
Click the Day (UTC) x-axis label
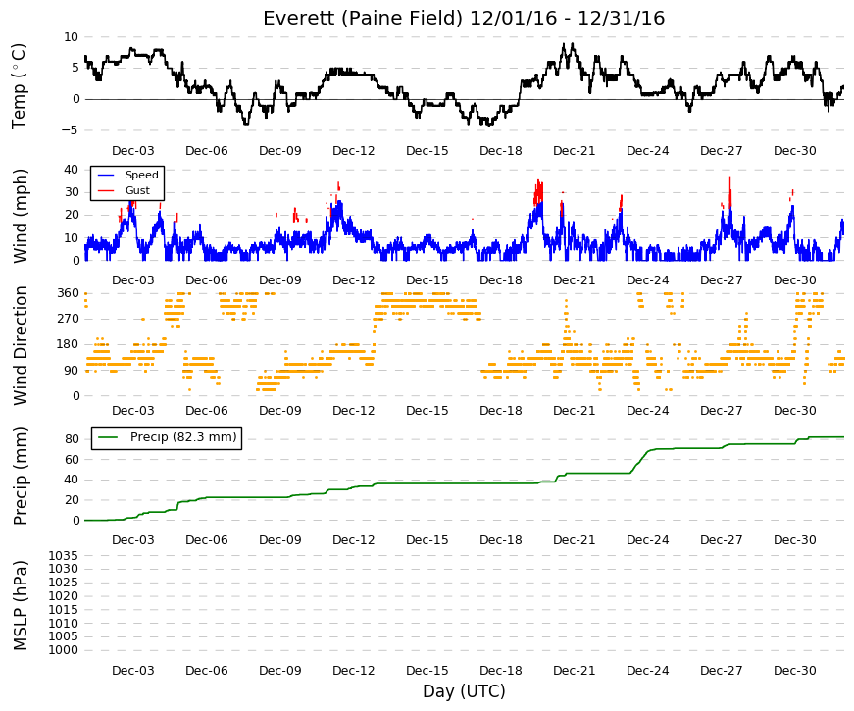point(464,691)
